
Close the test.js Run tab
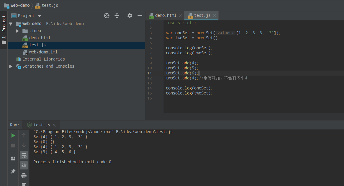54,125
